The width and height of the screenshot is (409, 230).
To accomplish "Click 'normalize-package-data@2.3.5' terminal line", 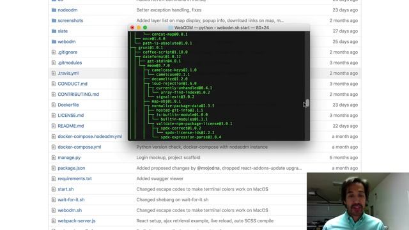I will pos(183,106).
